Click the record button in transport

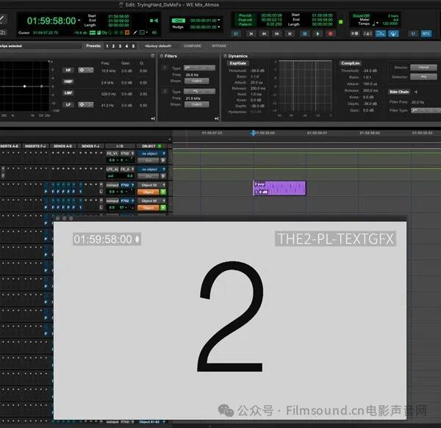pos(330,33)
